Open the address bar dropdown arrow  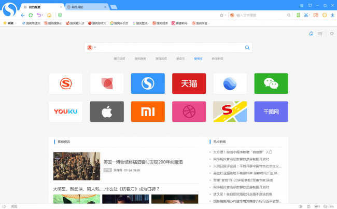click(x=226, y=15)
